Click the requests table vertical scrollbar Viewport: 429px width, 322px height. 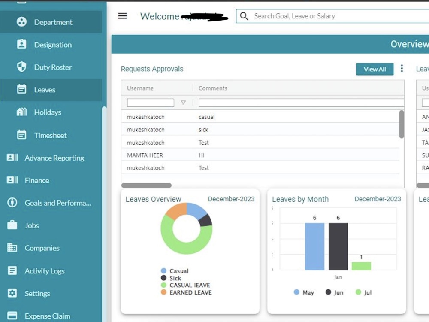click(x=402, y=124)
